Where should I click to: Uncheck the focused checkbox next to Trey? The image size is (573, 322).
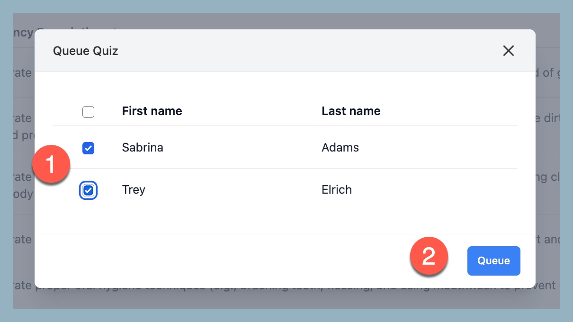(x=88, y=190)
